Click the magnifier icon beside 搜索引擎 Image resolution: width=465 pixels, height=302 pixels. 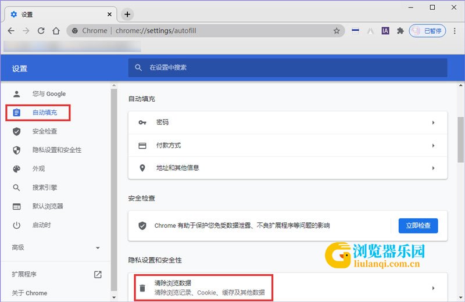(x=17, y=188)
